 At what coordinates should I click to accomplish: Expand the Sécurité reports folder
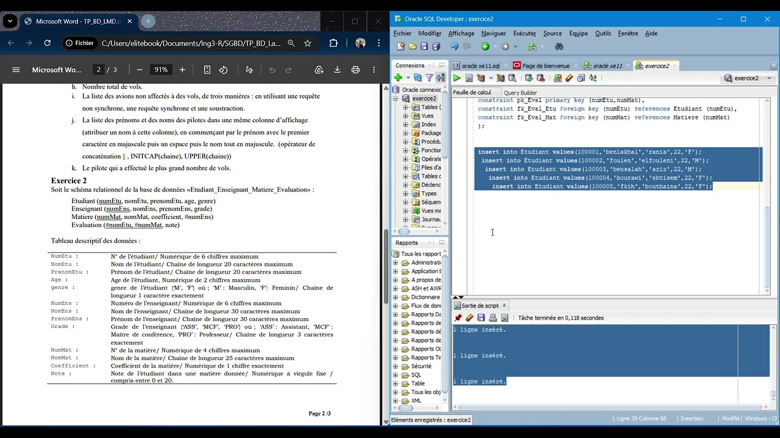pos(395,366)
